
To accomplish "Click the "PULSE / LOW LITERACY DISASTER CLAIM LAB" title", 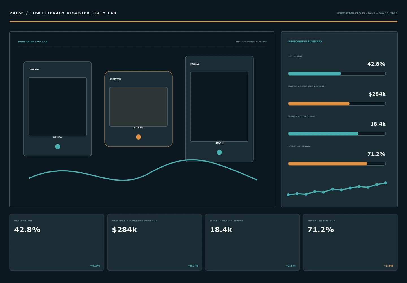I will point(63,13).
